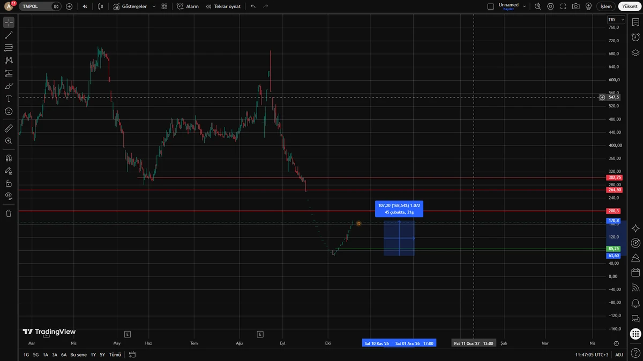Screen dimensions: 643x361
Task: Open Göstergeler indicators dialog
Action: pos(130,6)
